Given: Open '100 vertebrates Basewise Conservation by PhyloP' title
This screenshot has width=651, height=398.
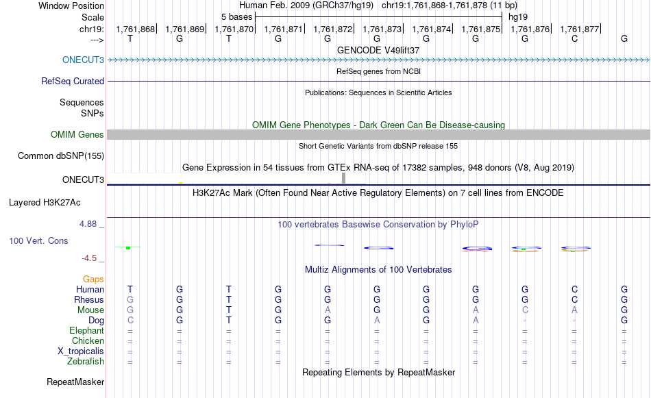Looking at the screenshot, I should point(378,225).
